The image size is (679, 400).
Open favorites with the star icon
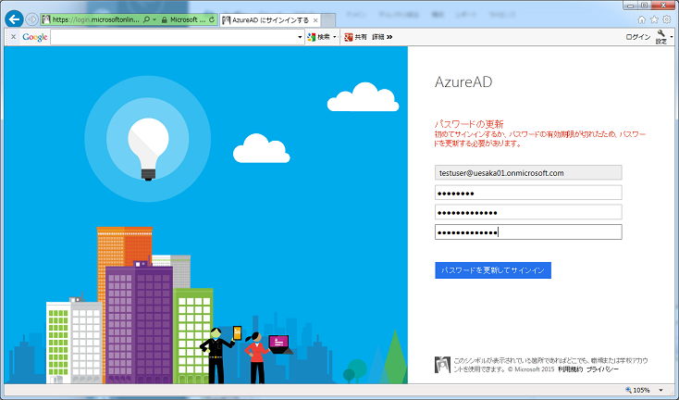tap(654, 19)
